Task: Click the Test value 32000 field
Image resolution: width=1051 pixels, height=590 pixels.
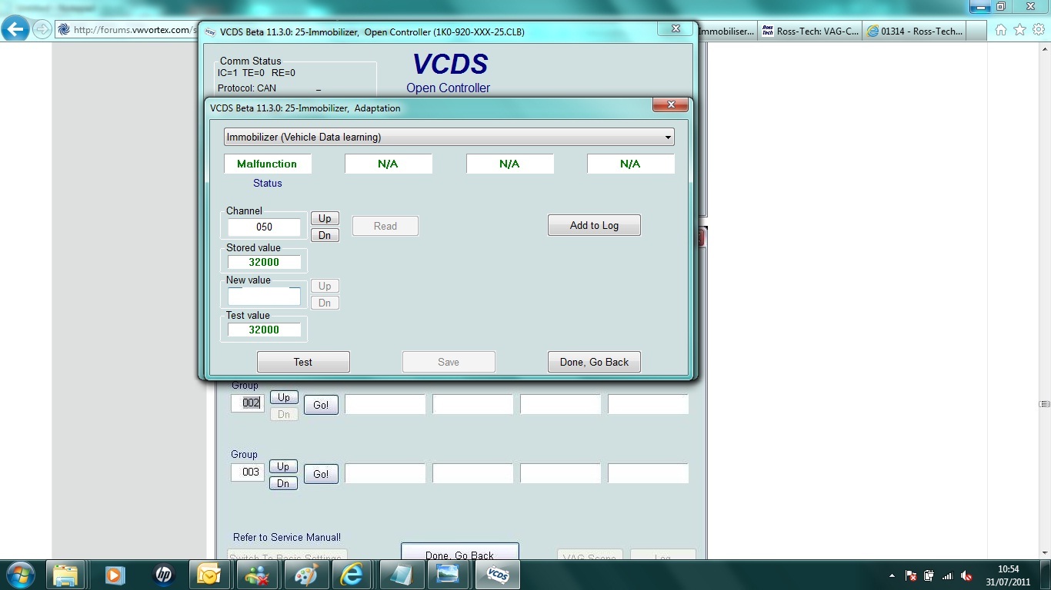Action: pyautogui.click(x=264, y=330)
